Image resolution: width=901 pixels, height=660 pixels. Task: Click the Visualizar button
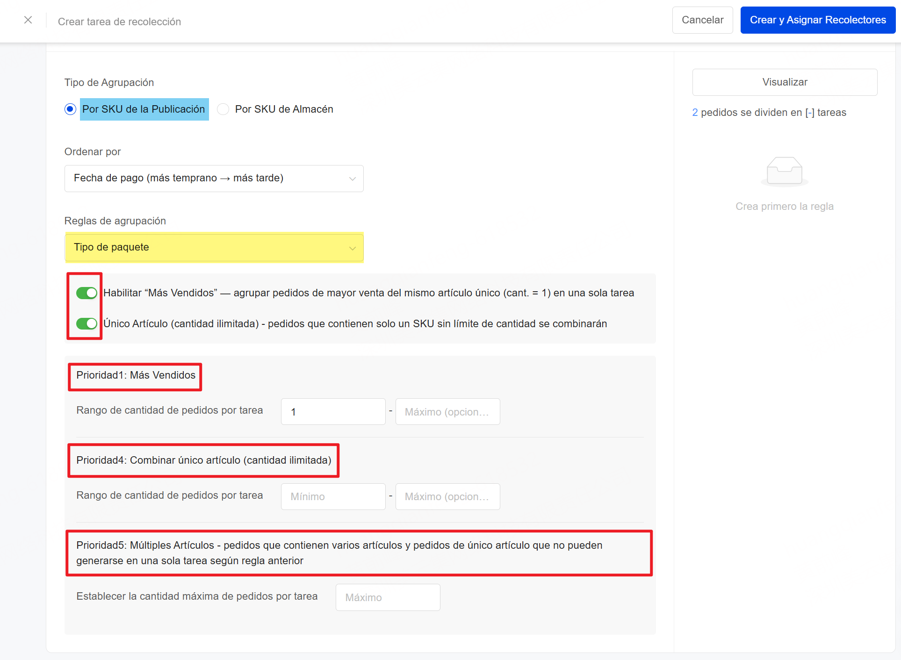click(x=784, y=82)
